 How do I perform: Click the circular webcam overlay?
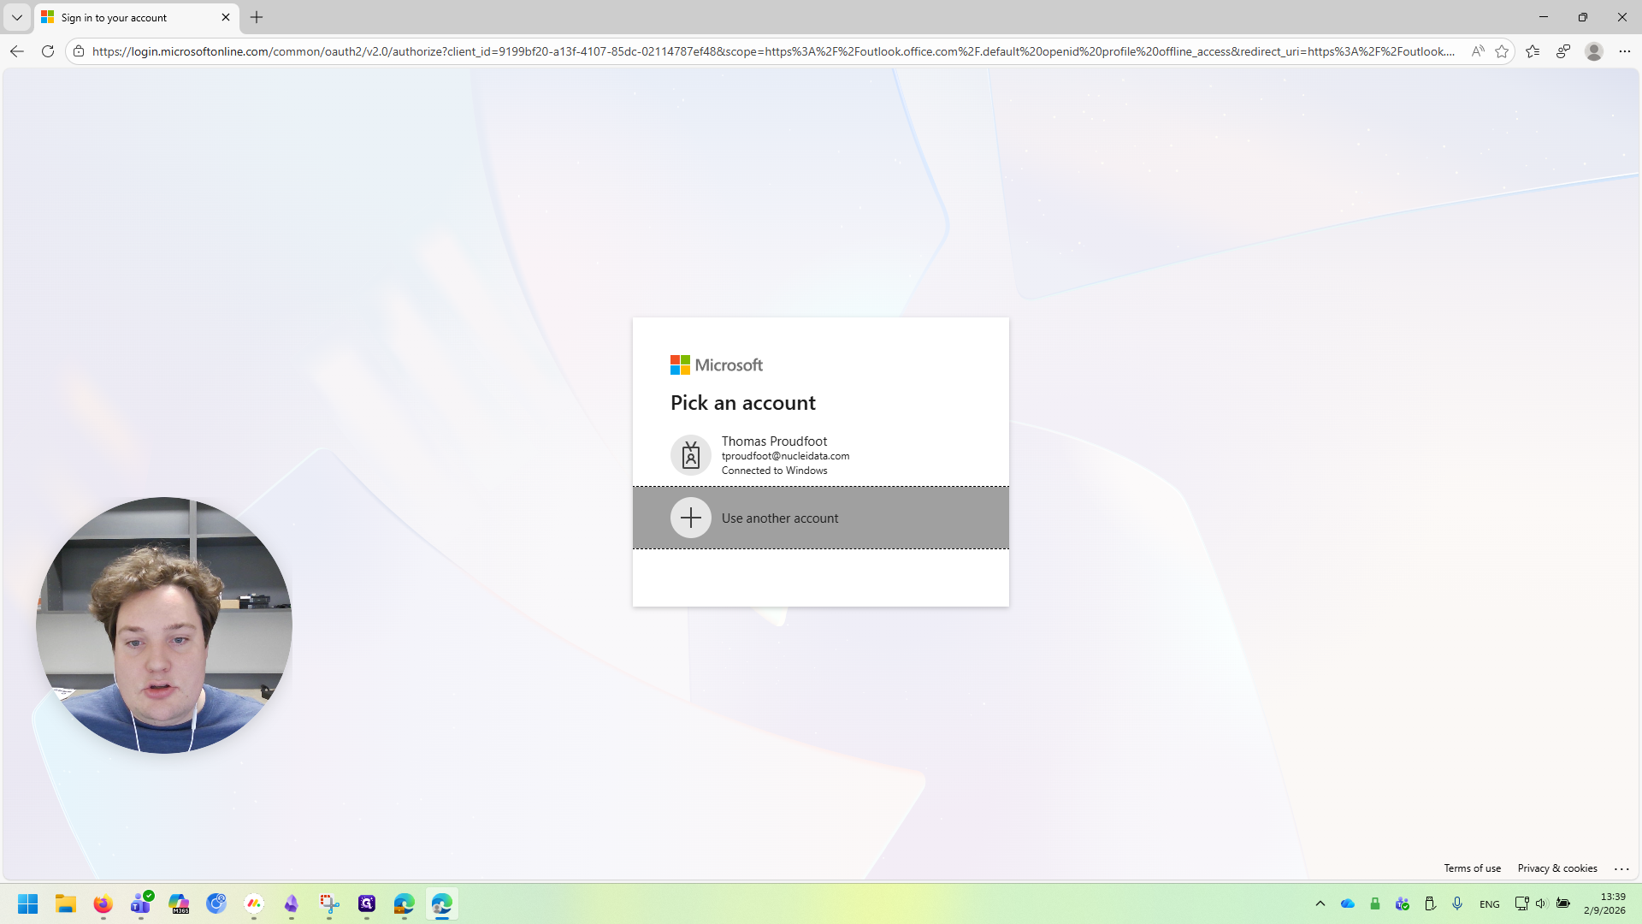click(x=164, y=625)
